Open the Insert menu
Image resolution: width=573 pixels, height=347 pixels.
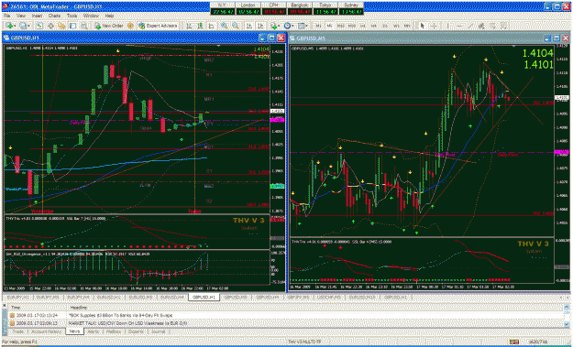coord(37,16)
